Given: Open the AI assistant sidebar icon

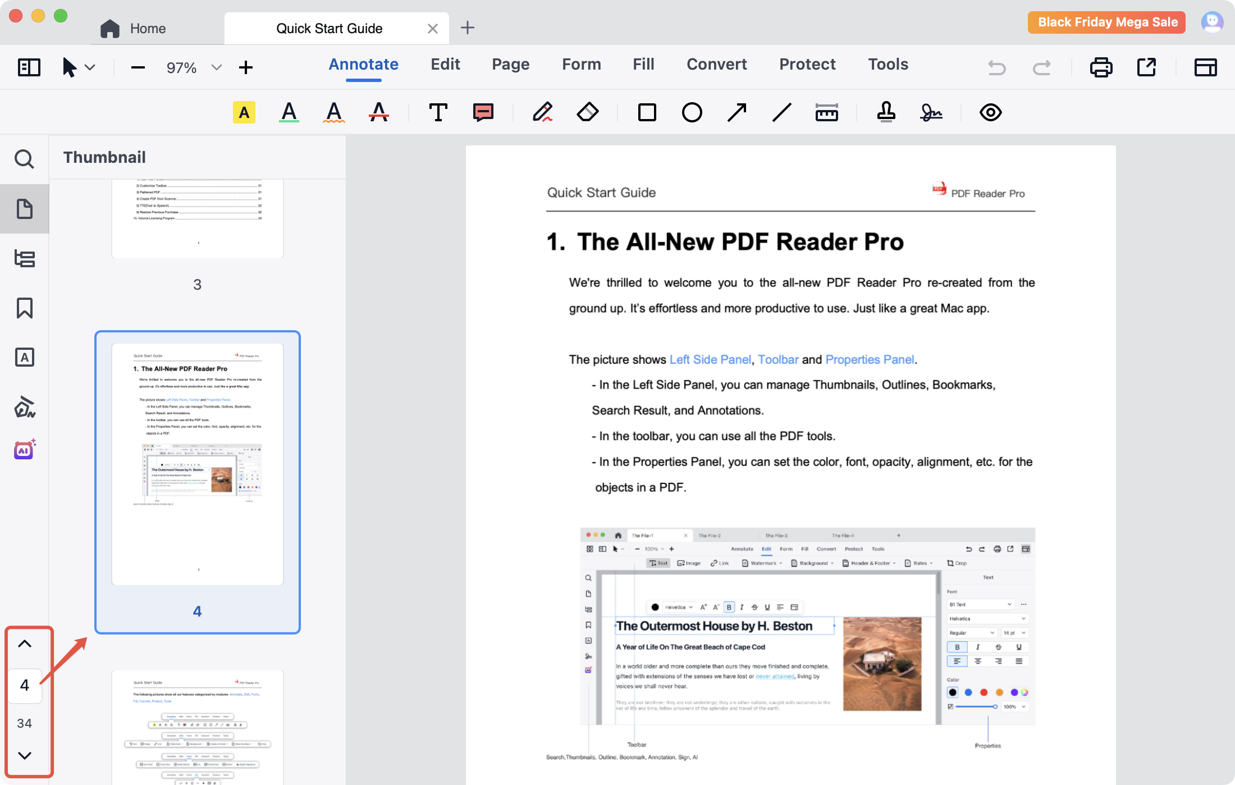Looking at the screenshot, I should pyautogui.click(x=25, y=450).
